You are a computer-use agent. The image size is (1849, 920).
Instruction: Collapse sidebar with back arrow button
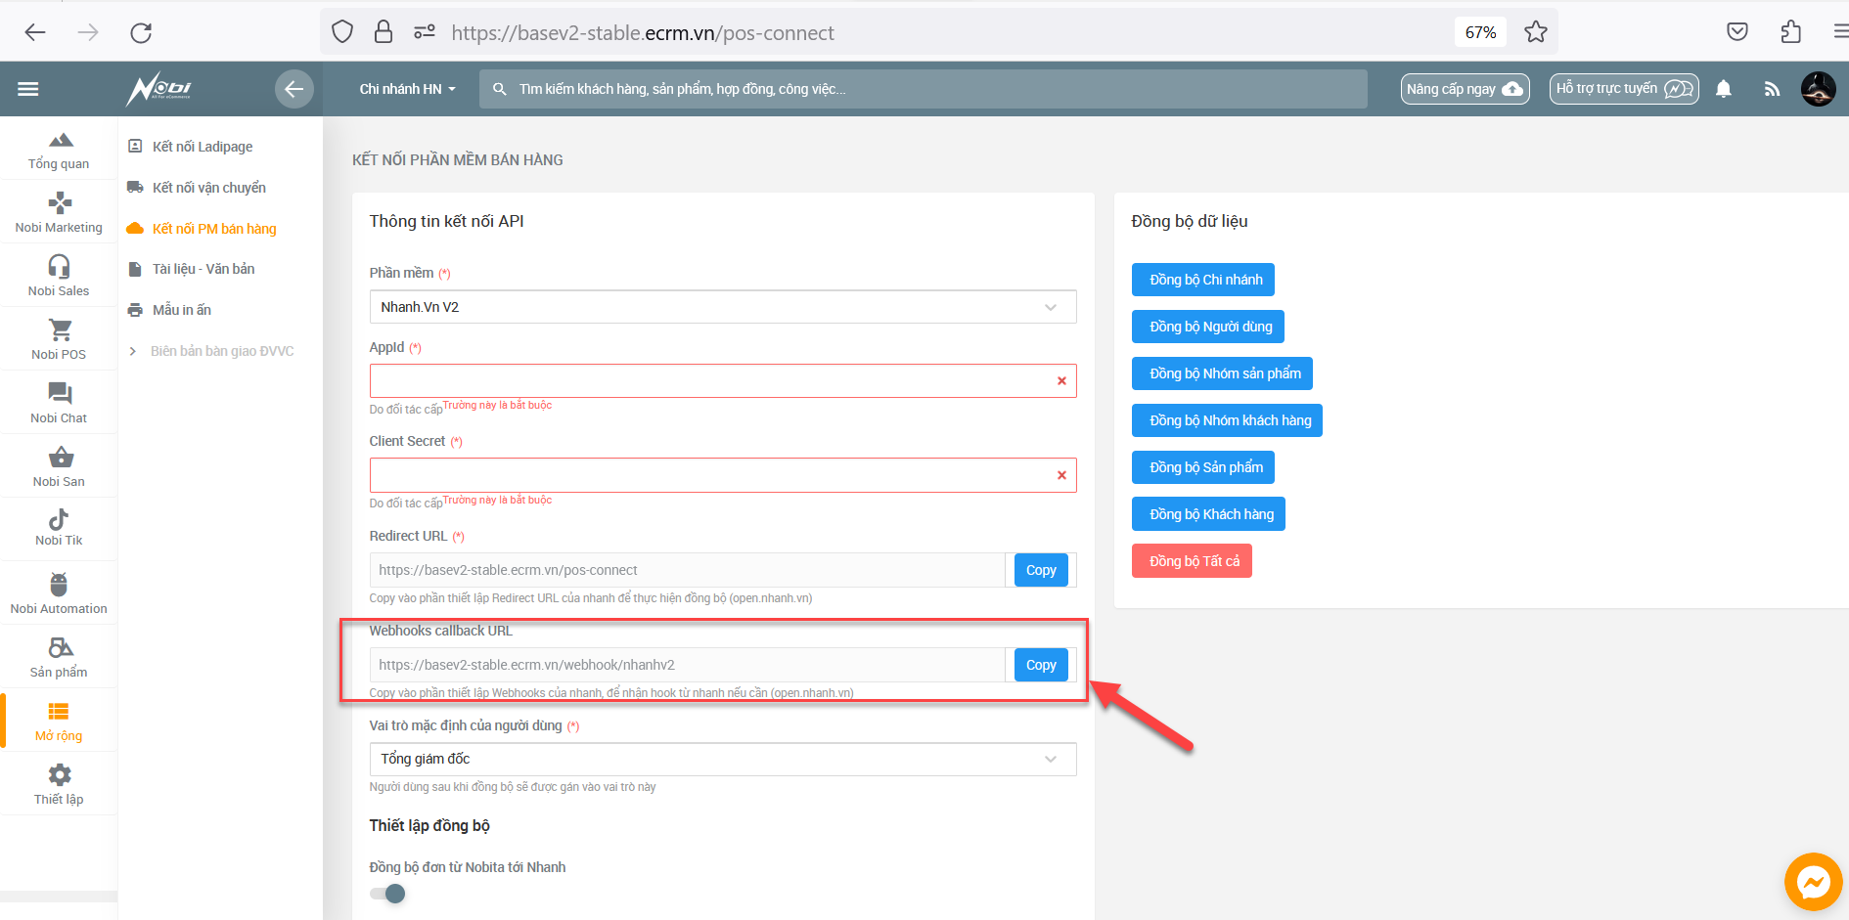[293, 89]
